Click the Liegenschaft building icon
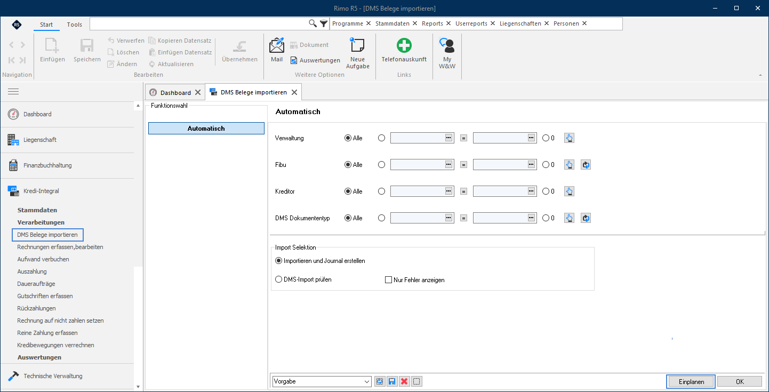Screen dimensions: 769x392 coord(13,140)
